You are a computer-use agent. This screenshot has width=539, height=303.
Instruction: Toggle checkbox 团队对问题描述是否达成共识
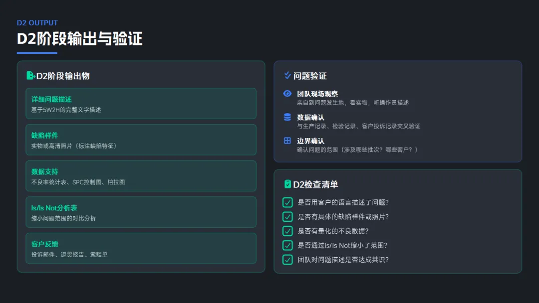(287, 260)
